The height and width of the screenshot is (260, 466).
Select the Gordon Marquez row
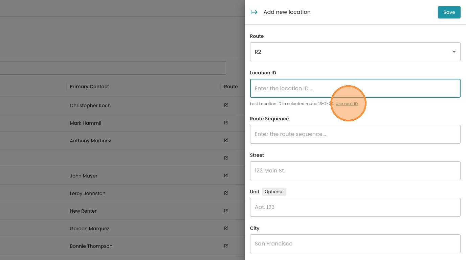click(x=89, y=229)
